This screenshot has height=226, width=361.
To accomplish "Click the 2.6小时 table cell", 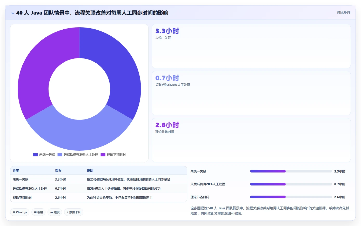I will [x=61, y=198].
